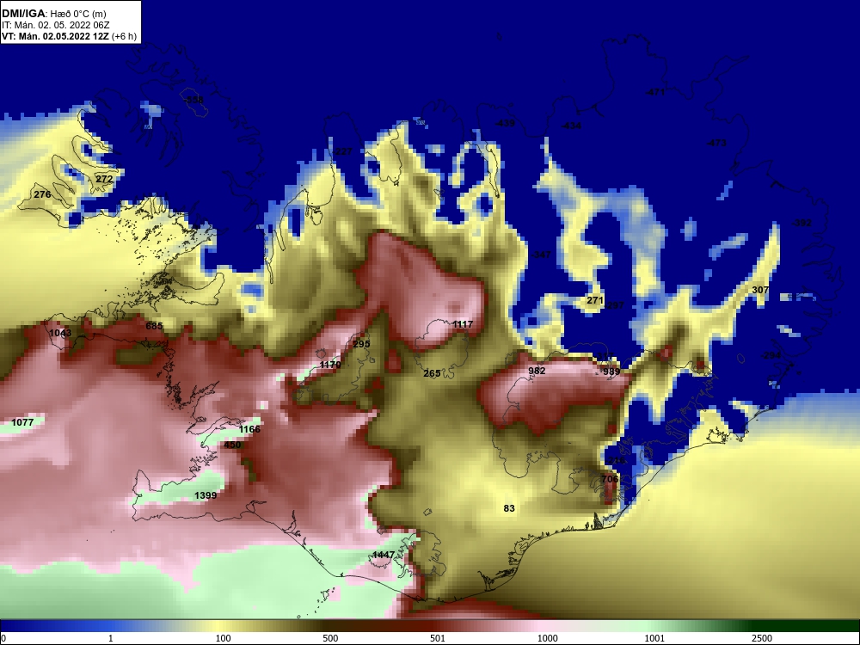Click the map value 982
860x645 pixels.
(x=537, y=371)
